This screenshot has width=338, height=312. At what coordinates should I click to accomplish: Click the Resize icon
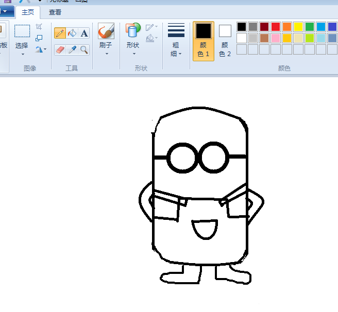click(39, 38)
